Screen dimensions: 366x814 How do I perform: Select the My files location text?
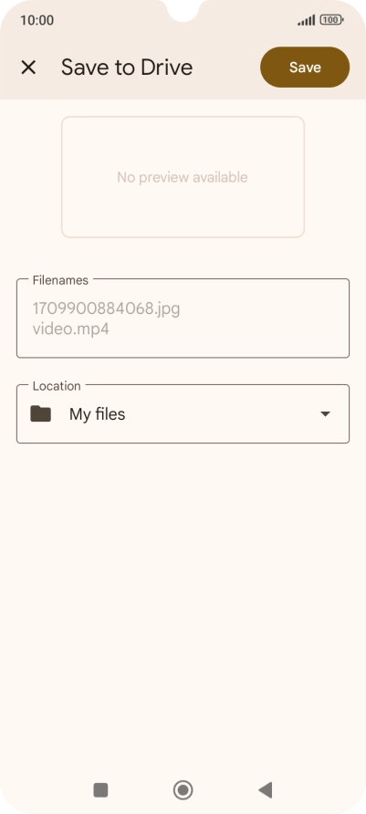point(97,414)
